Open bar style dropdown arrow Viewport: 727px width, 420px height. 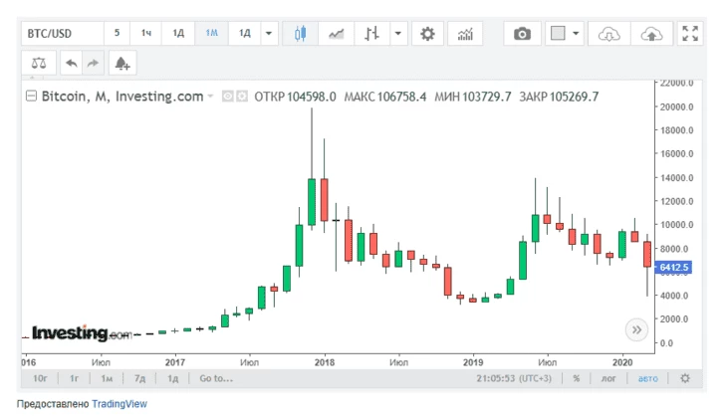pyautogui.click(x=398, y=34)
